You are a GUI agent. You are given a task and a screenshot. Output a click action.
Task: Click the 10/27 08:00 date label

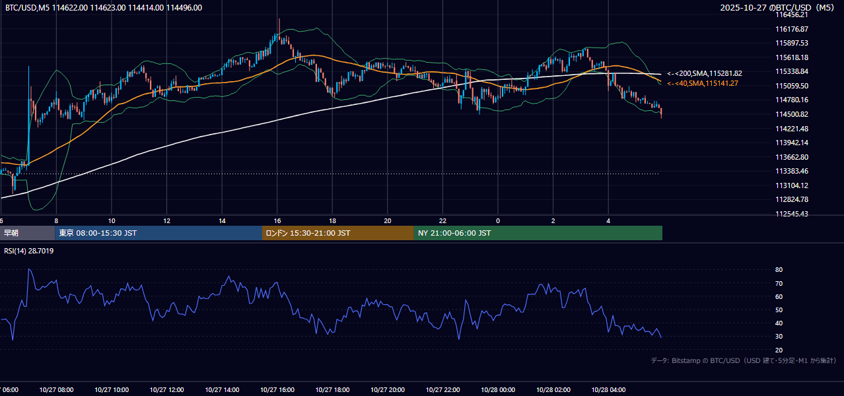tap(56, 390)
